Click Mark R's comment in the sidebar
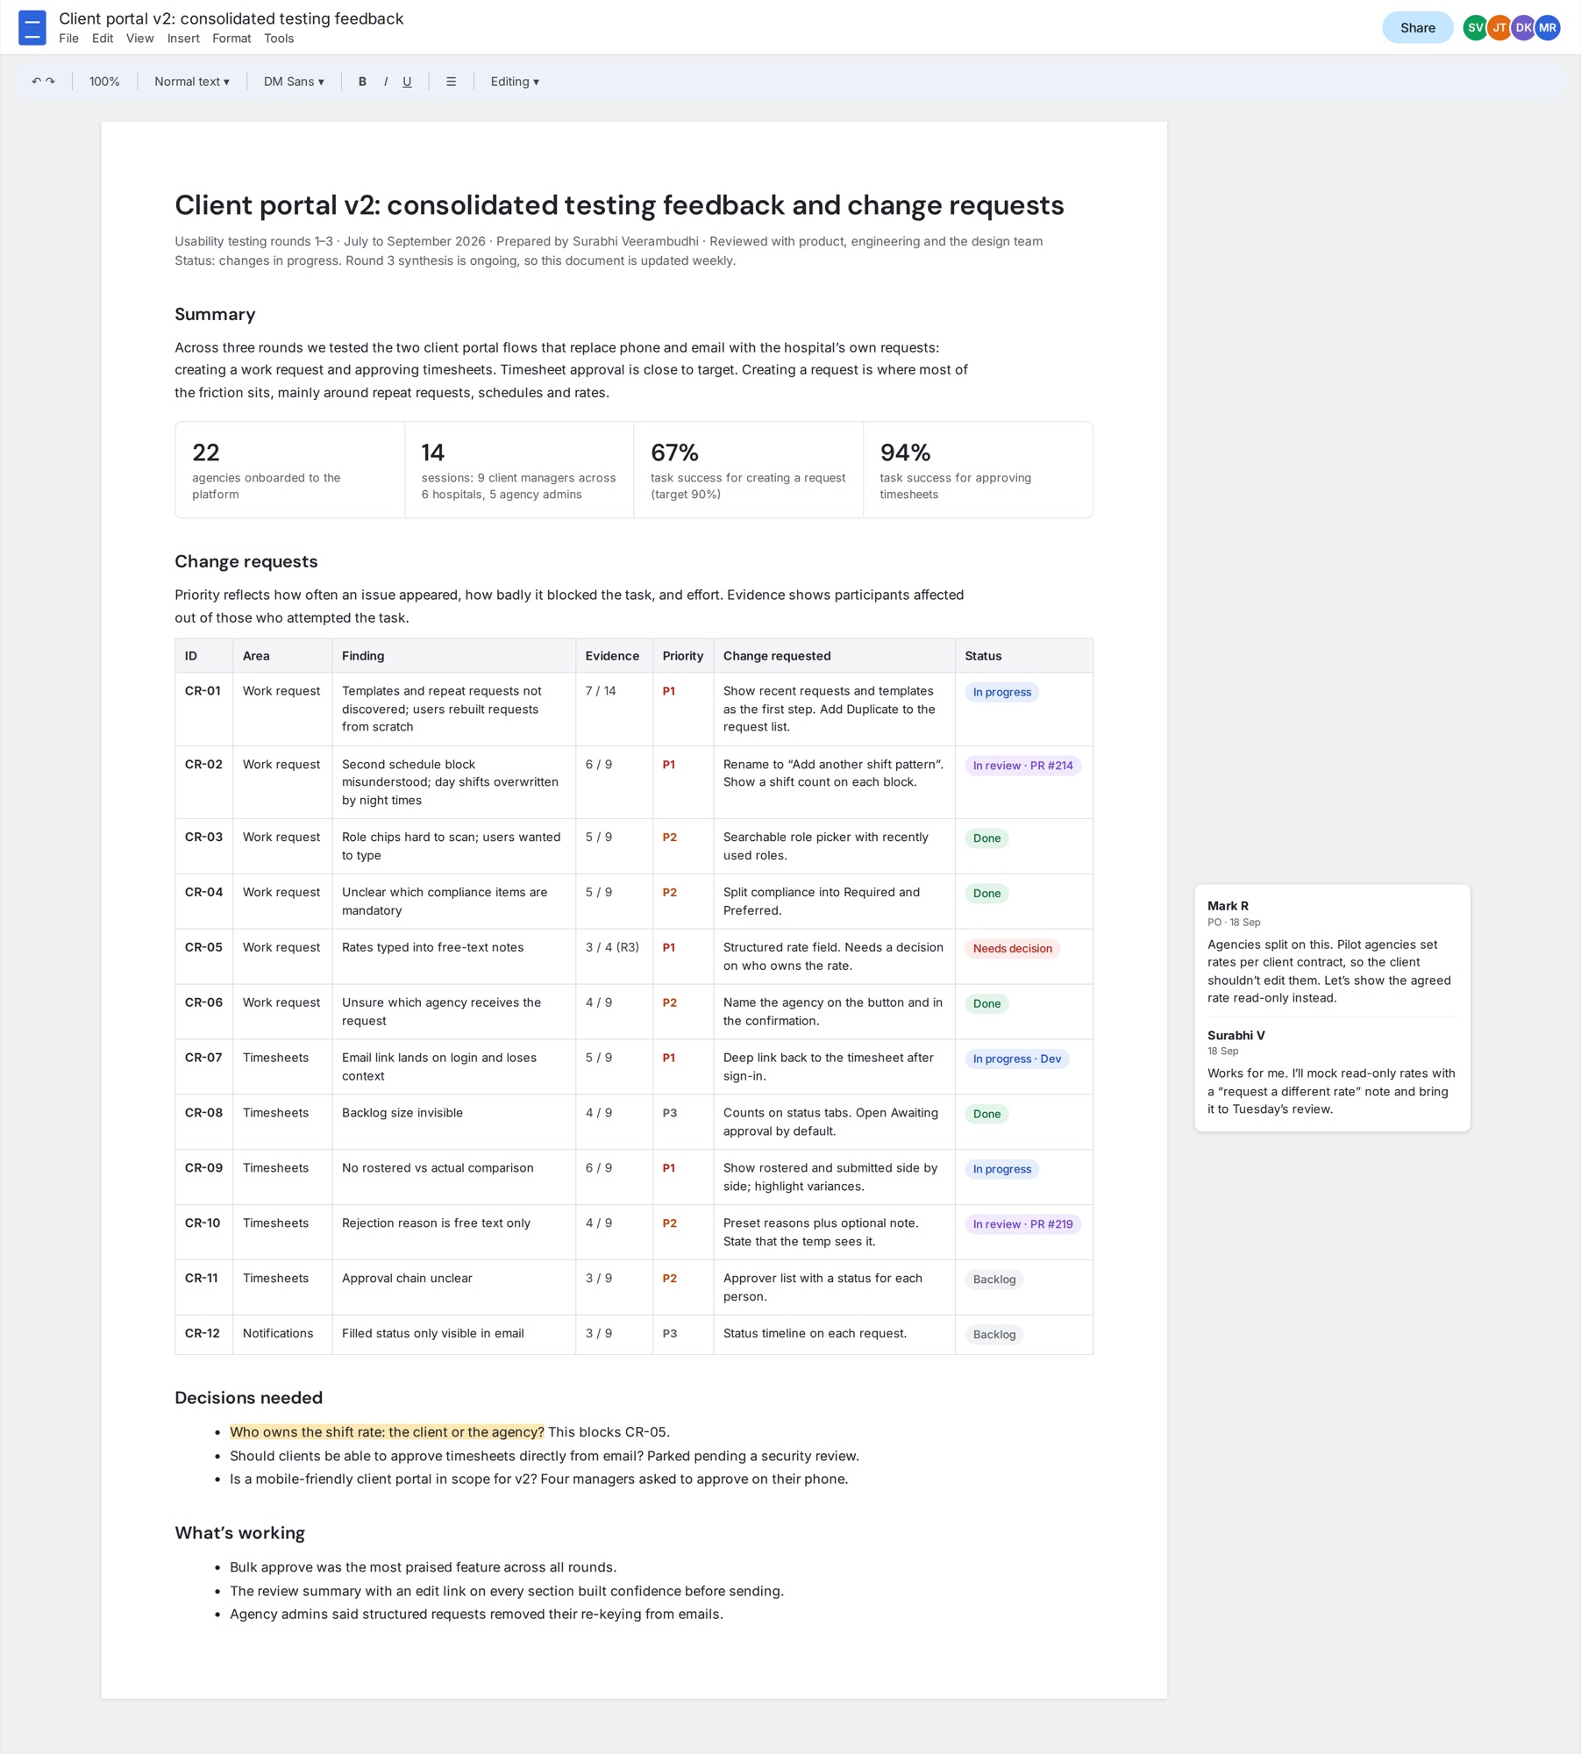The image size is (1581, 1754). click(x=1331, y=952)
